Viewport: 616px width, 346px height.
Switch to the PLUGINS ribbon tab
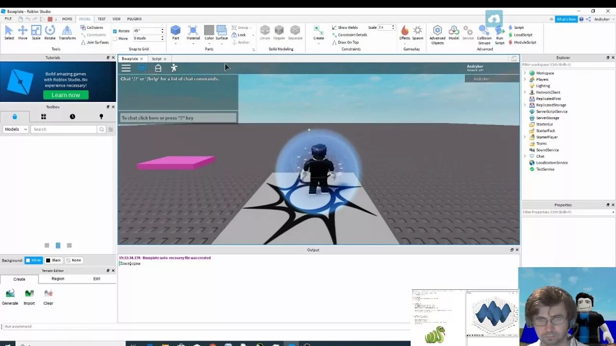pyautogui.click(x=134, y=19)
